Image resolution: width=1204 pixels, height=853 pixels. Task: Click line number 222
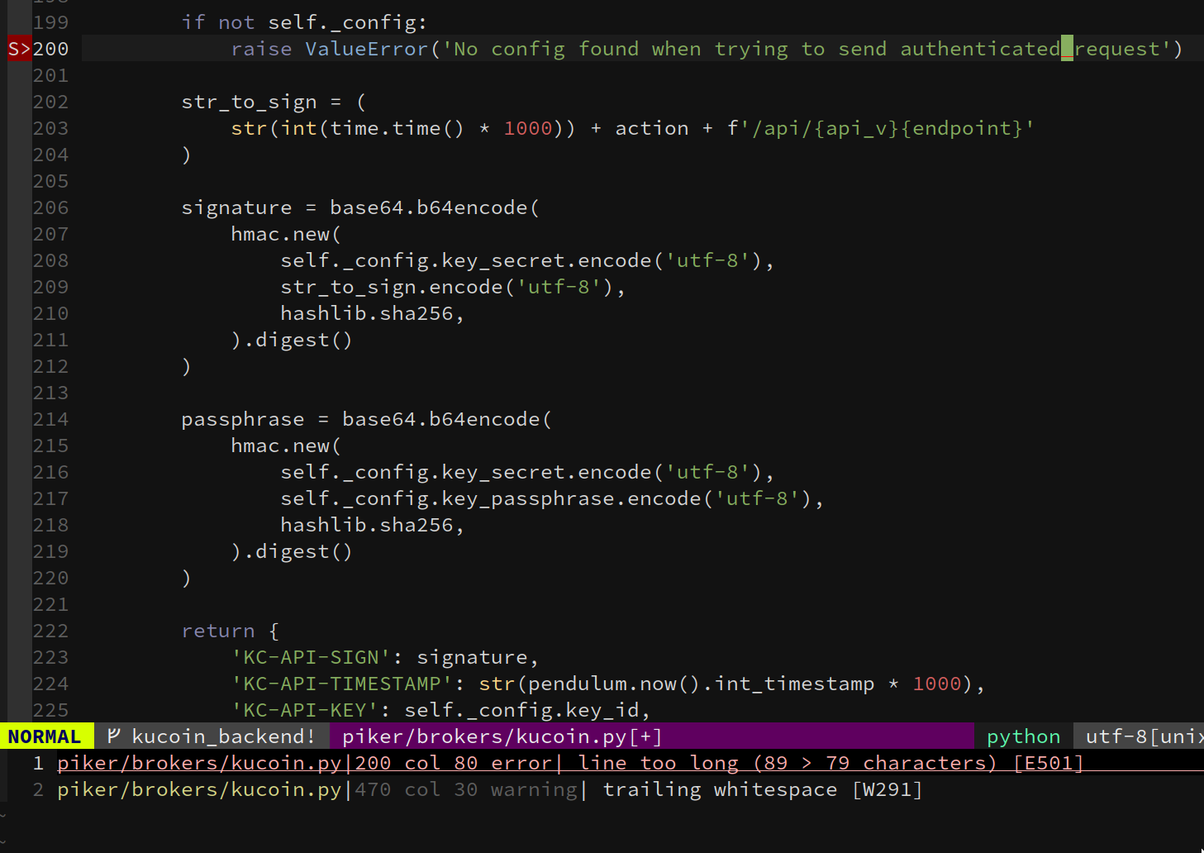50,631
